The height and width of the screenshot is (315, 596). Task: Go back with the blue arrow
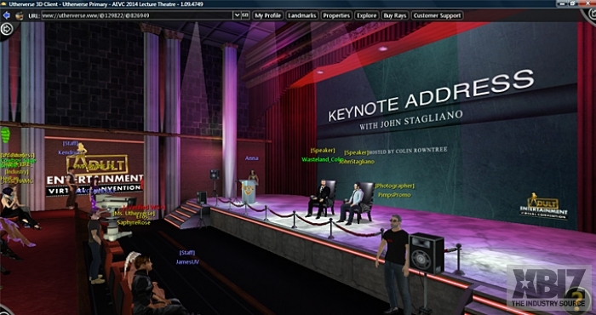tap(6, 15)
